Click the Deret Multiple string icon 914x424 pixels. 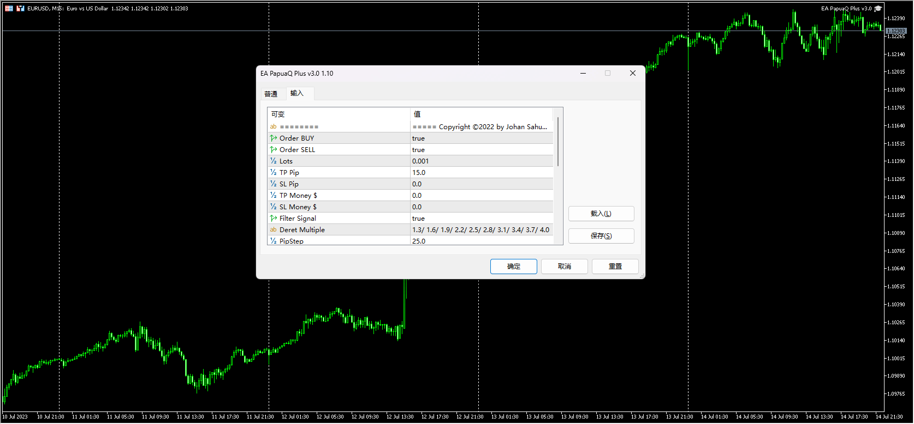pyautogui.click(x=273, y=230)
